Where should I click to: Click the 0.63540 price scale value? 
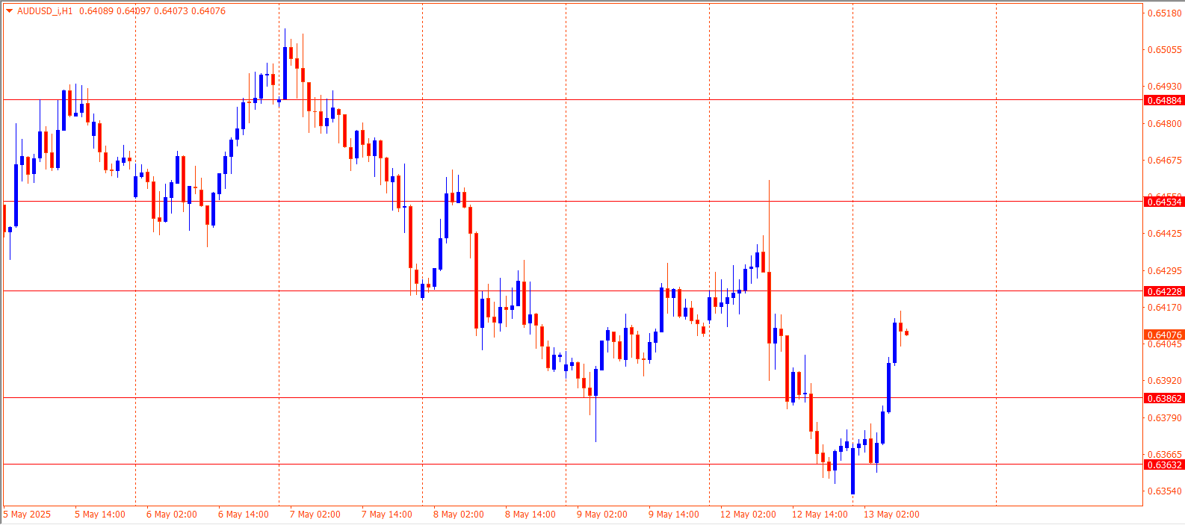tap(1165, 491)
